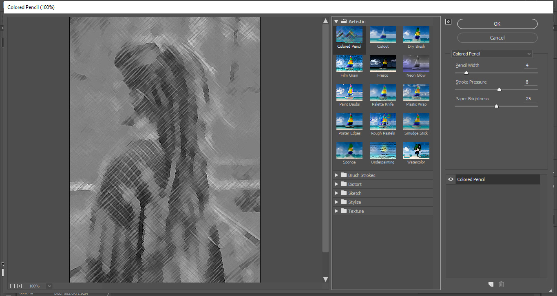Confirm filter settings with OK
The image size is (557, 296).
point(497,24)
